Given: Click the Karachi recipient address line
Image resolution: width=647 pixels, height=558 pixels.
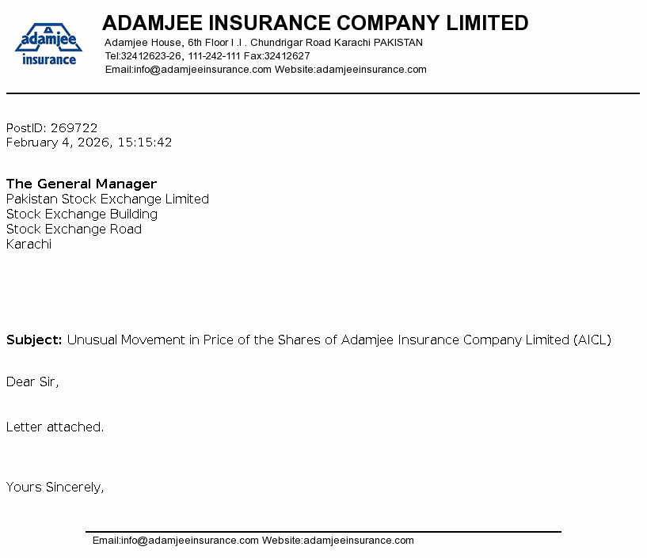Looking at the screenshot, I should tap(29, 245).
